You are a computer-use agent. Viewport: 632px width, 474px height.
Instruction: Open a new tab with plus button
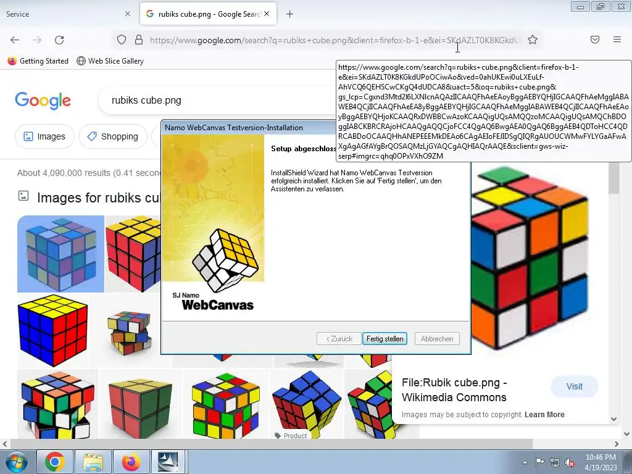click(290, 14)
